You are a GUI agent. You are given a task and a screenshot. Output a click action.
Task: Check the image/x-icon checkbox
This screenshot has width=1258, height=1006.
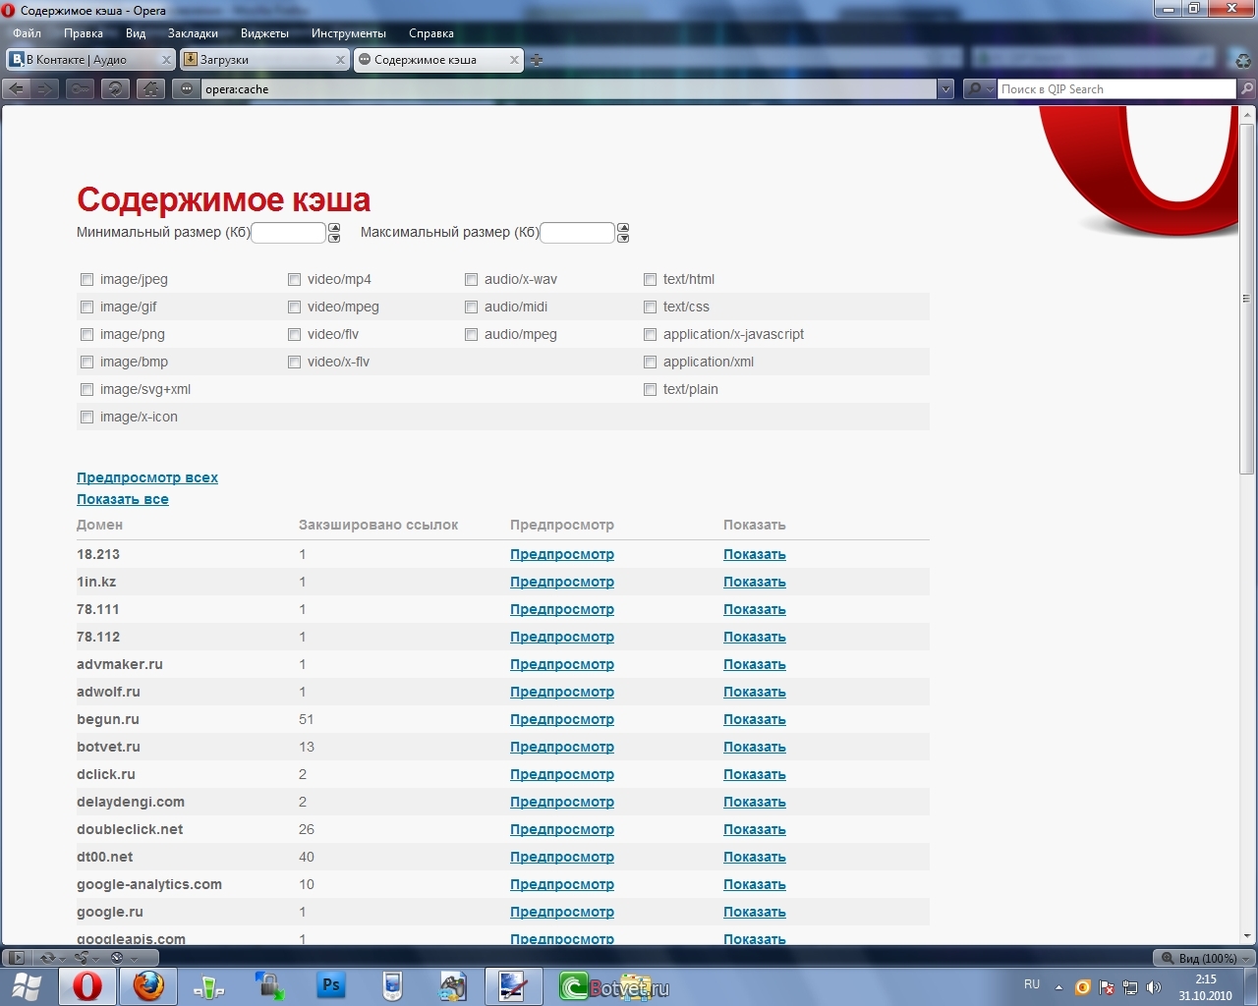click(86, 418)
